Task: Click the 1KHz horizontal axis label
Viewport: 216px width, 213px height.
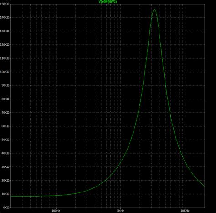Action: click(x=120, y=211)
